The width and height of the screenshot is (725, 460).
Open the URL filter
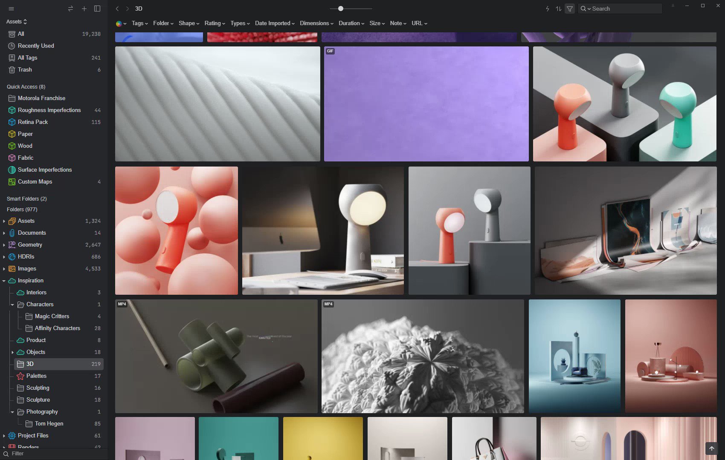(x=419, y=23)
